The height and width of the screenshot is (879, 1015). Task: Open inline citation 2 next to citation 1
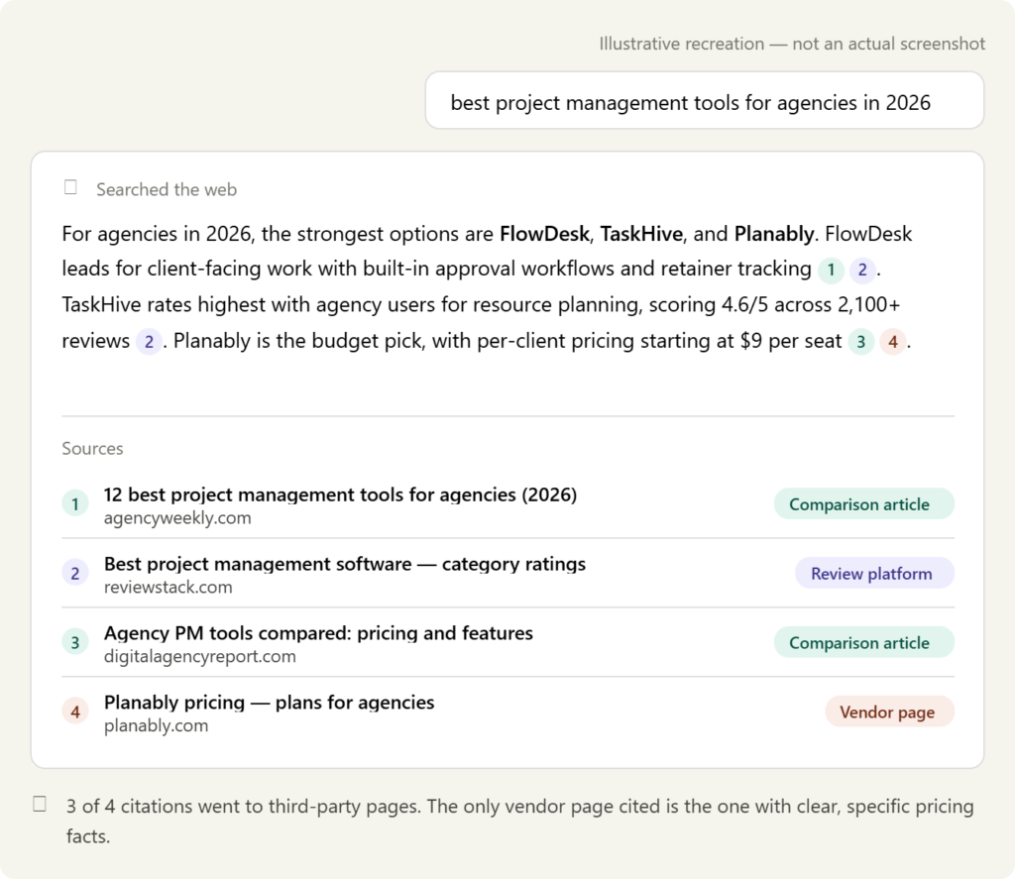click(862, 270)
